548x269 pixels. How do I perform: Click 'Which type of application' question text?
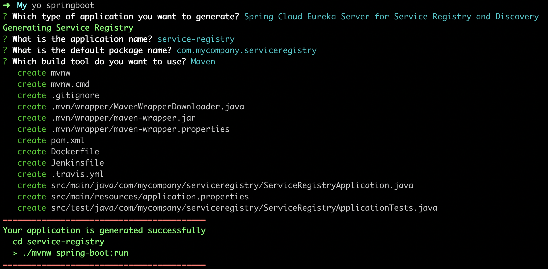(x=126, y=16)
